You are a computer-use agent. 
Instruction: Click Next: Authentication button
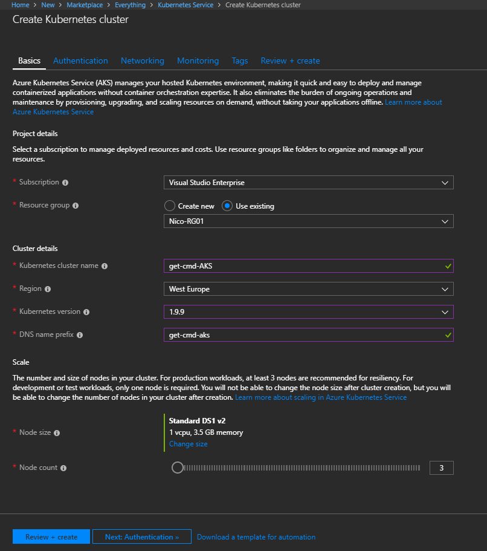click(142, 536)
